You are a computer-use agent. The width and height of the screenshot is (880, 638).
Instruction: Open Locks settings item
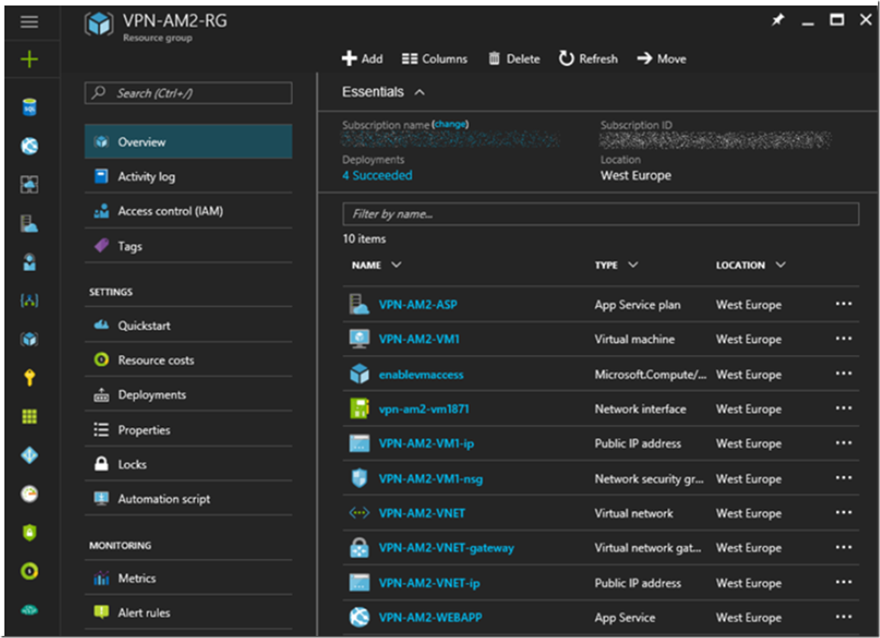point(188,464)
